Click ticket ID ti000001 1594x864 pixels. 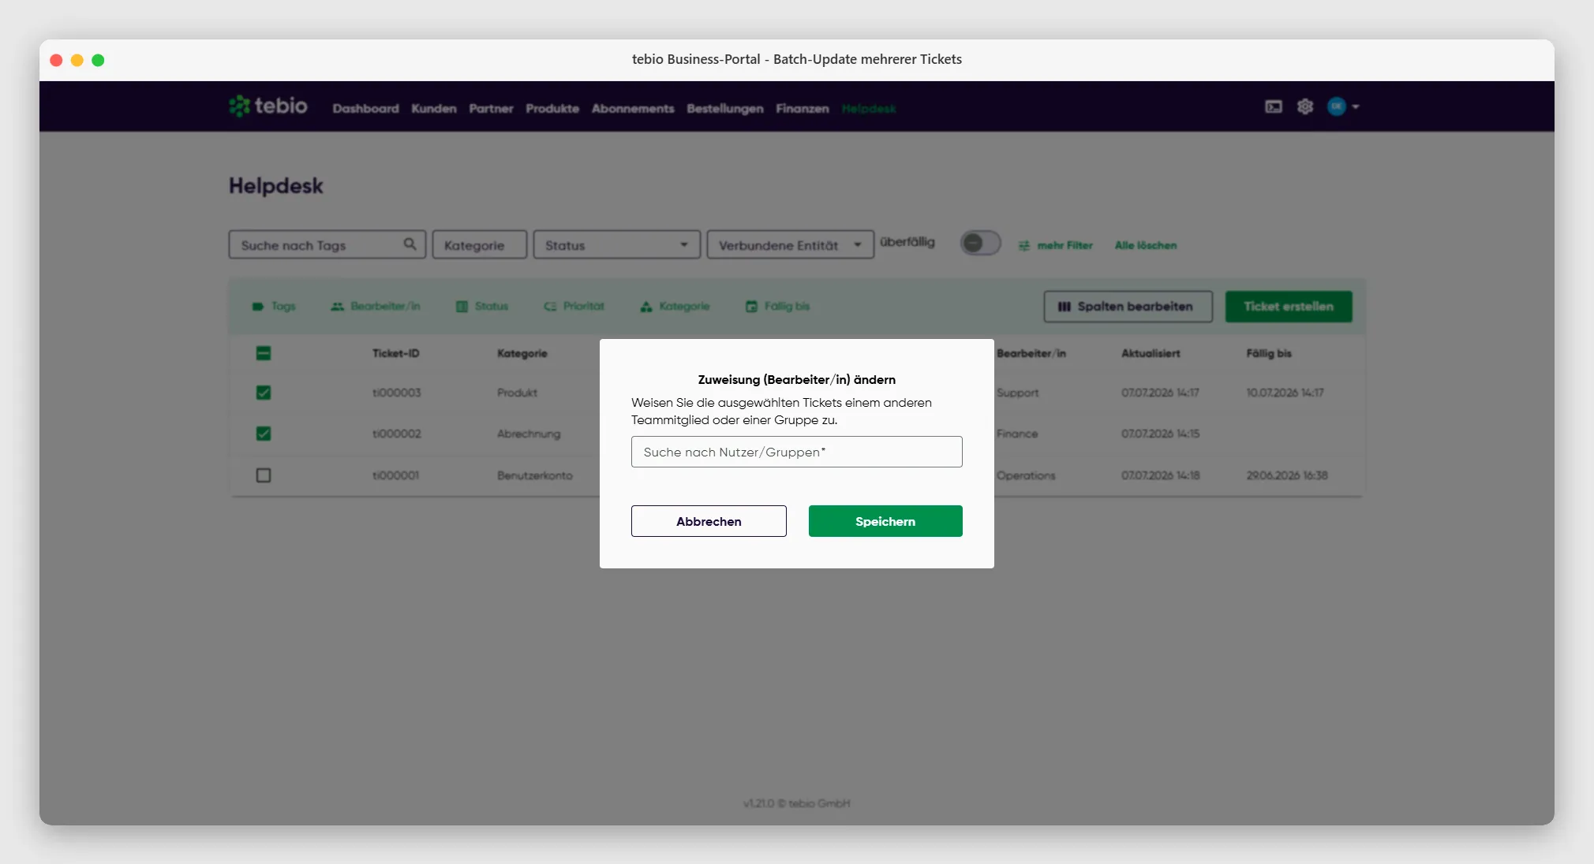click(395, 475)
